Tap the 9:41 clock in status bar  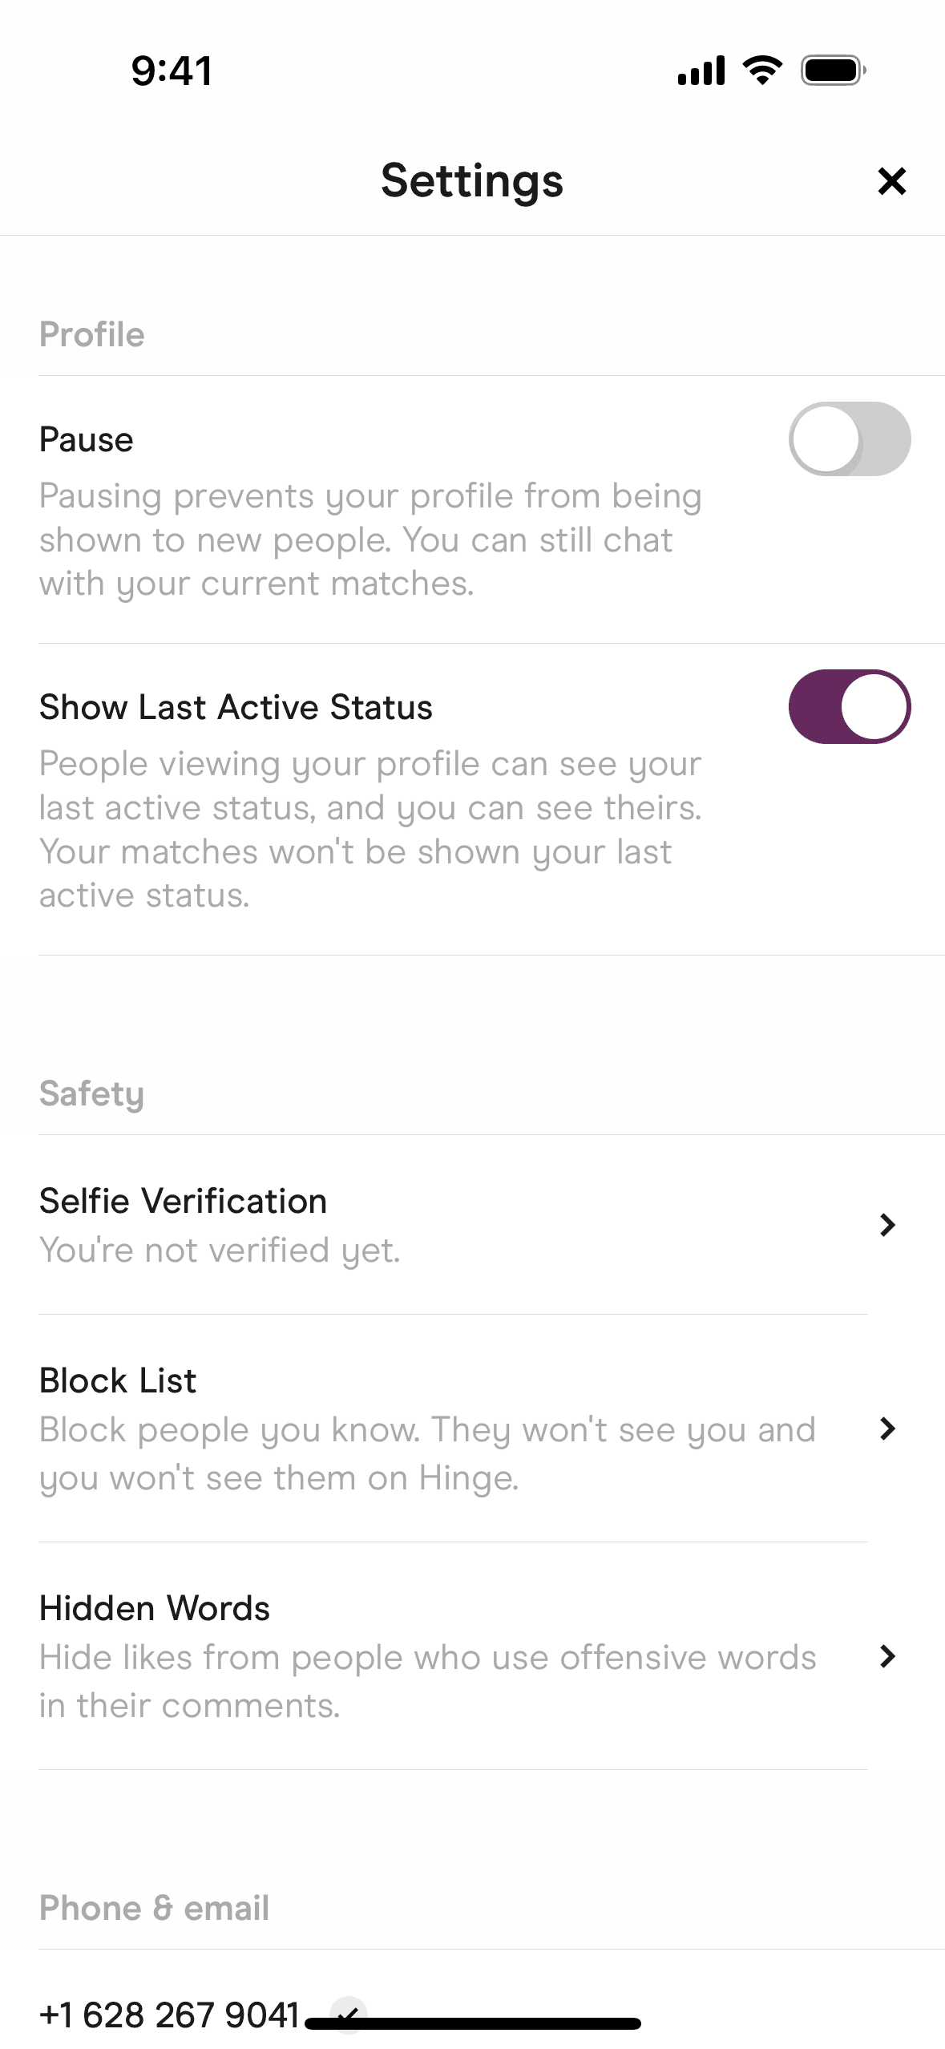172,71
